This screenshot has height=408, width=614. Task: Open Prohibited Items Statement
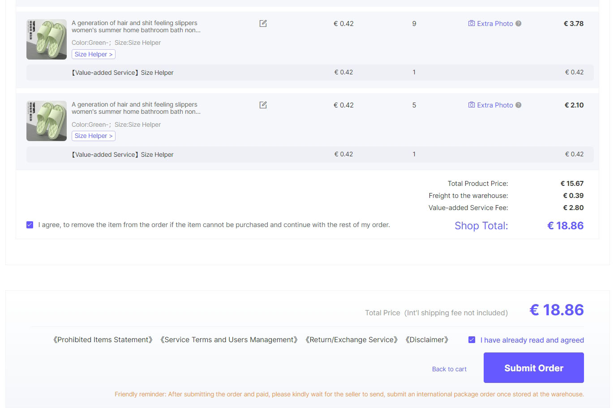click(103, 339)
